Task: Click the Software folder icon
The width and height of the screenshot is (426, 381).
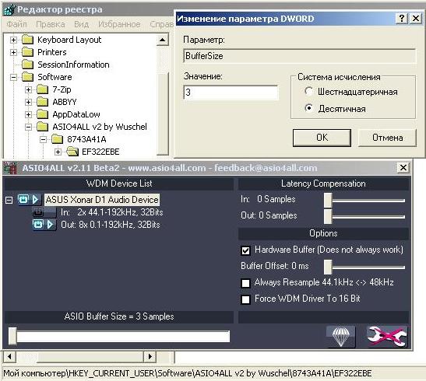Action: click(28, 77)
